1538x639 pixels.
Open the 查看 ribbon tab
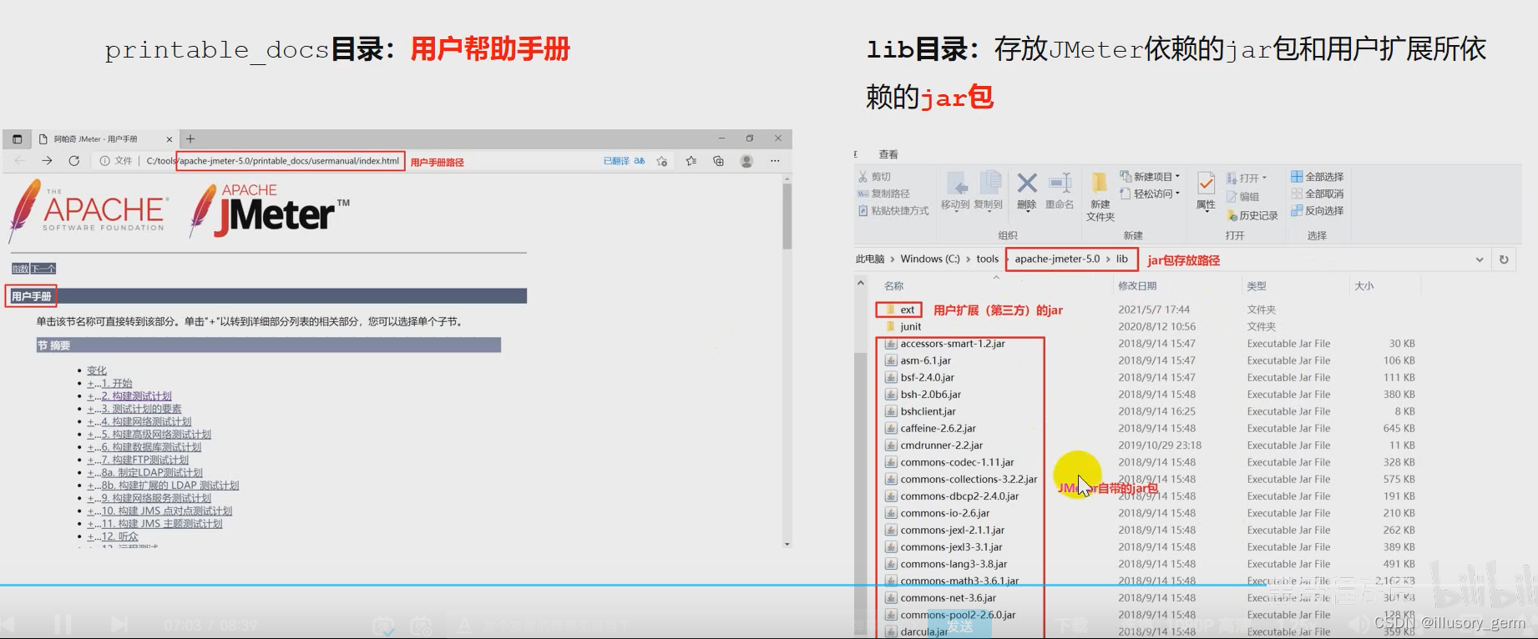pos(888,154)
